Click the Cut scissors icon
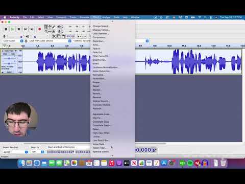 tap(54, 36)
